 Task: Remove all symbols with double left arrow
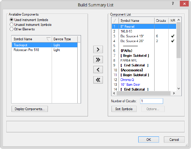tap(98, 80)
